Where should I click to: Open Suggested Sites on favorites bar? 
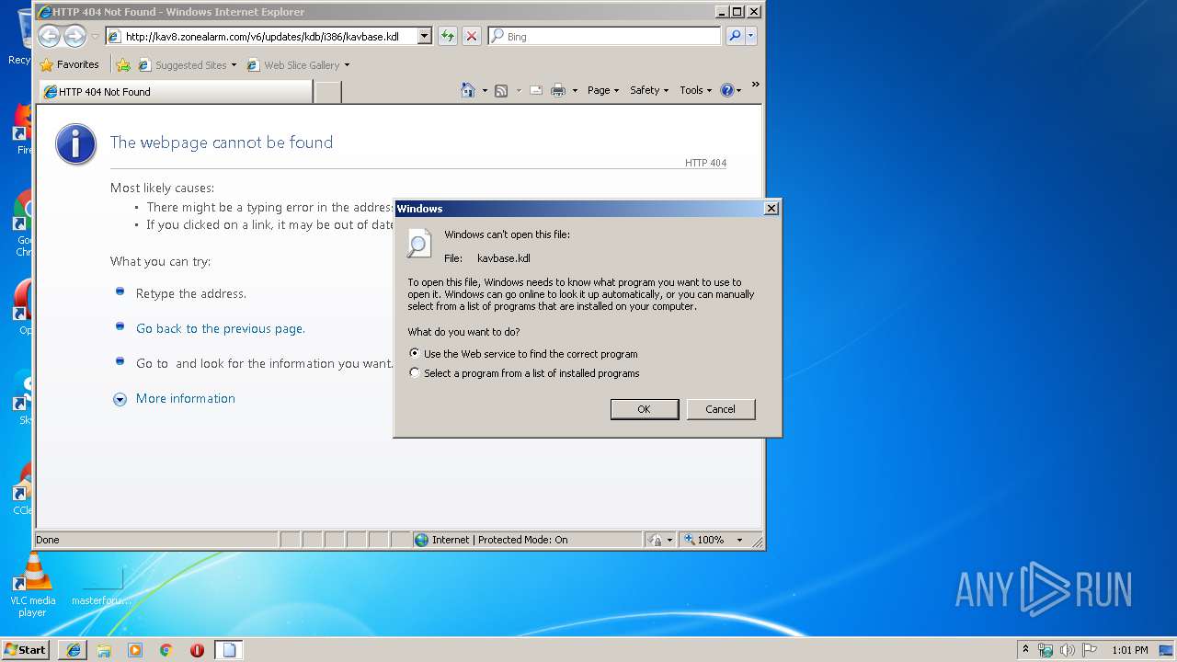pyautogui.click(x=187, y=65)
